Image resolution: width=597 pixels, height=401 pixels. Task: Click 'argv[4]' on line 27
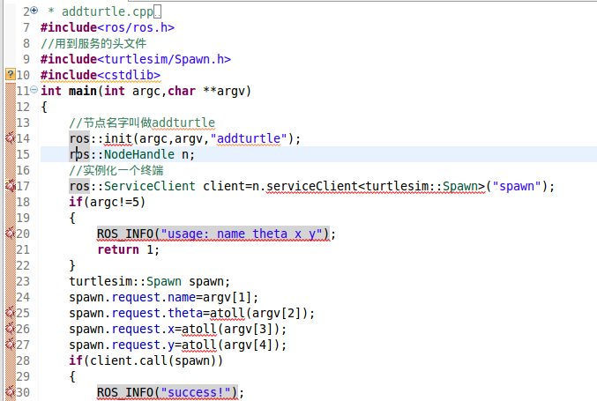(x=249, y=345)
